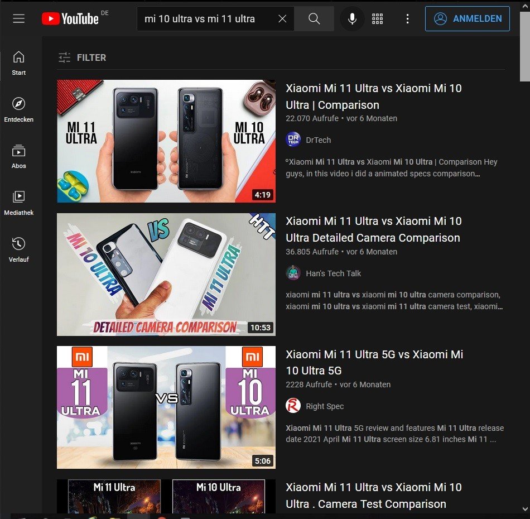Expand the FILTER options

pos(82,57)
